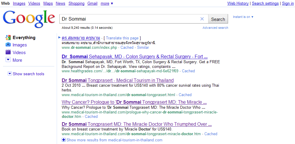This screenshot has height=144, width=295.
Task: Open the 'more' dropdown in top bar
Action: point(107,4)
